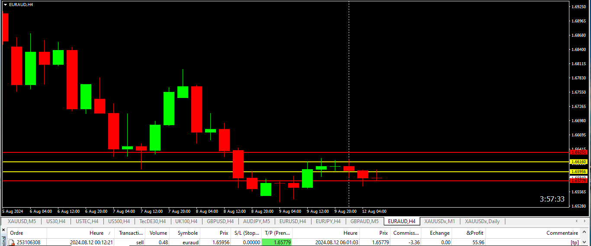This screenshot has width=591, height=246.
Task: Sort orders by the Volume column header
Action: (158, 233)
